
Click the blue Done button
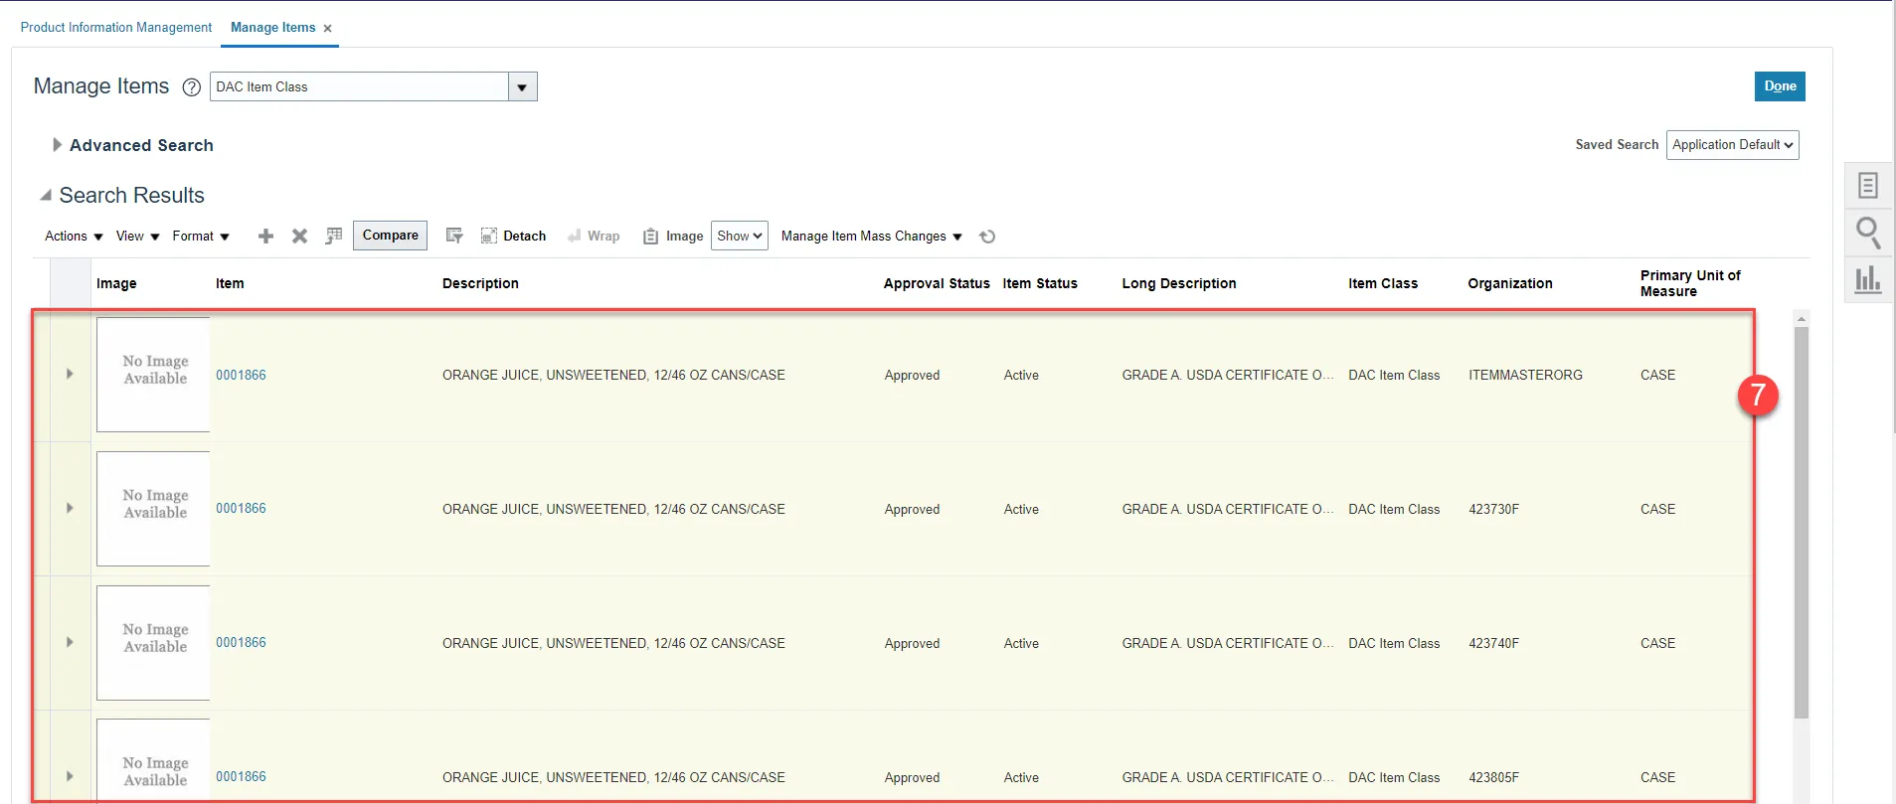[1779, 86]
